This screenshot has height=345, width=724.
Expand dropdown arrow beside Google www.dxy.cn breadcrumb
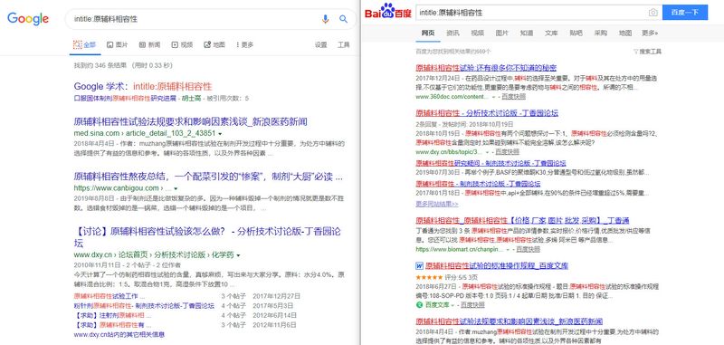238,255
